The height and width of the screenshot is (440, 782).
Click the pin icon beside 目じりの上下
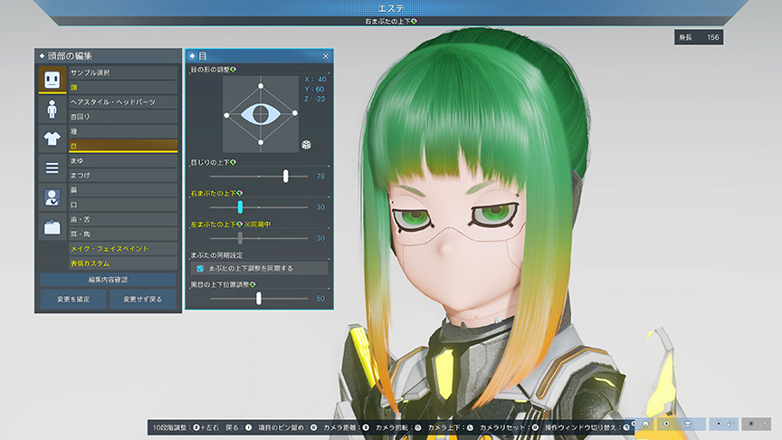tap(234, 163)
